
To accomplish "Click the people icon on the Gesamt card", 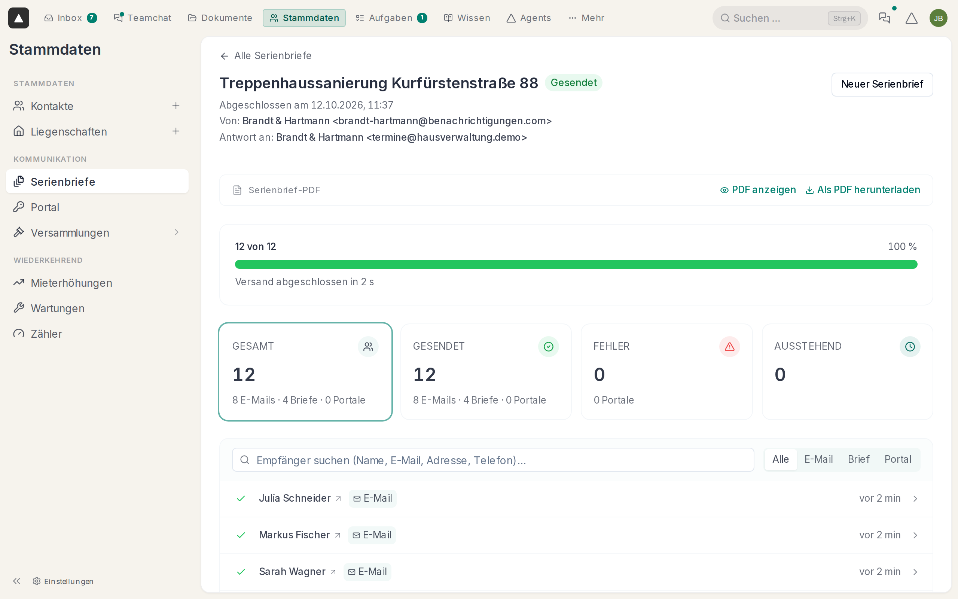I will [x=368, y=347].
